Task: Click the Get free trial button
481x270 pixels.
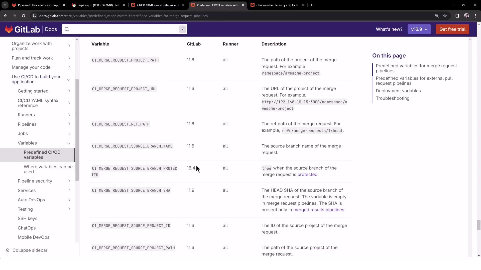Action: tap(452, 29)
